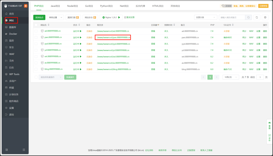Toggle the select-all checkbox in table header
The width and height of the screenshot is (273, 156).
click(x=36, y=25)
